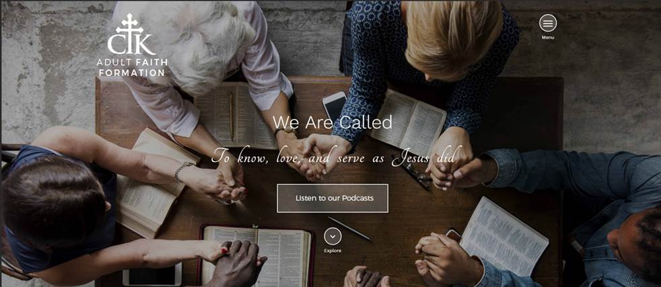
Task: Open the hamburger Menu icon
Action: click(x=548, y=23)
